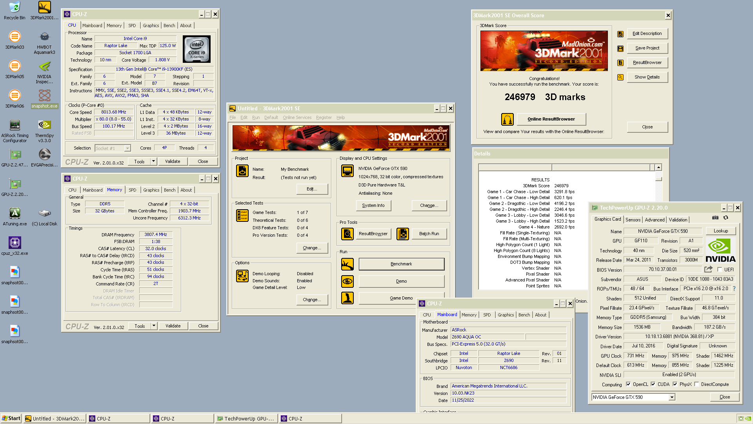Toggle the PhysX checkbox in GPU-Z
The width and height of the screenshot is (753, 424).
[x=675, y=384]
